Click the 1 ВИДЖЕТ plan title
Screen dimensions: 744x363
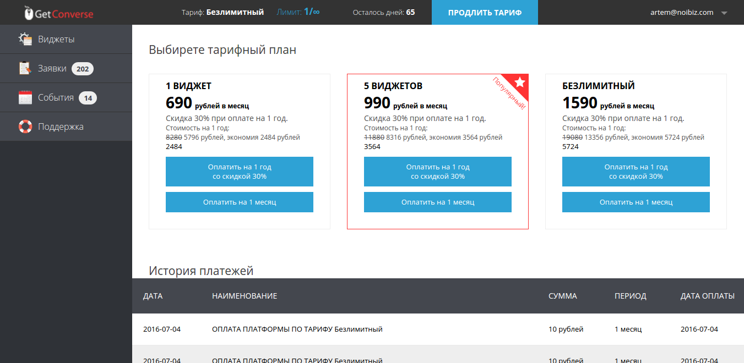click(x=188, y=86)
